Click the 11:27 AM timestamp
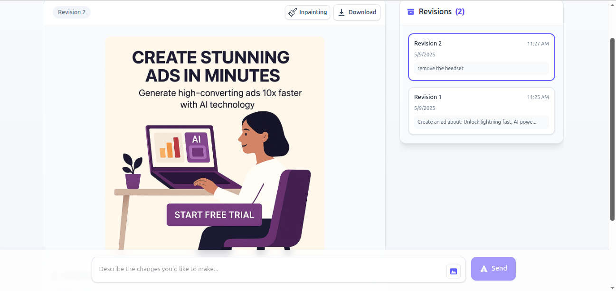 click(x=538, y=44)
